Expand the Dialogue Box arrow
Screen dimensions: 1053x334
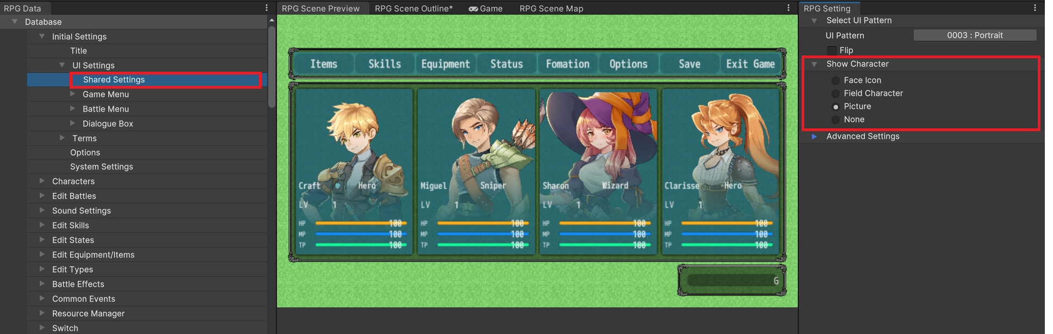click(x=72, y=123)
